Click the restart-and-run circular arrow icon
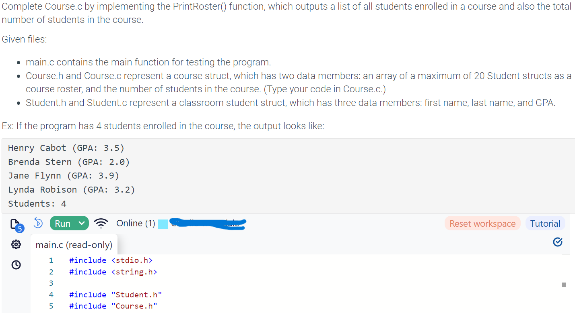 pyautogui.click(x=38, y=223)
